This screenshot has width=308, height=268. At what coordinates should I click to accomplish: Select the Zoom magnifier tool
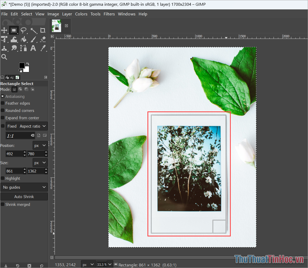point(4,57)
